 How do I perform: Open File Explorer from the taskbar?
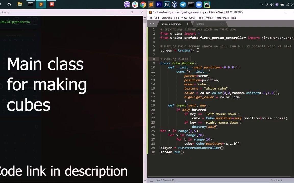[20, 4]
